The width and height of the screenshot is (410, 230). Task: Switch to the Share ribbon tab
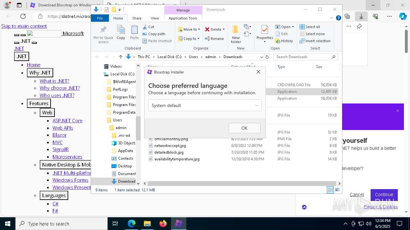[137, 18]
